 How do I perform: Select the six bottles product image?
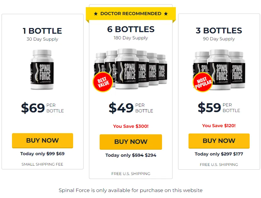click(x=130, y=69)
